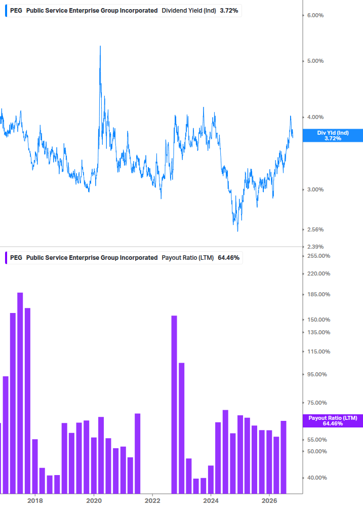Click the 2020 label on the time axis
363x509 pixels.
point(94,501)
